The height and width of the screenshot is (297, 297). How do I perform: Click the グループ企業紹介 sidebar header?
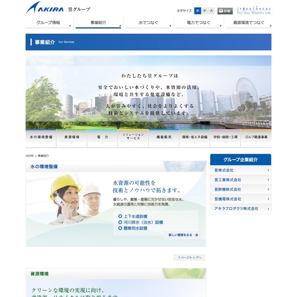pos(241,160)
